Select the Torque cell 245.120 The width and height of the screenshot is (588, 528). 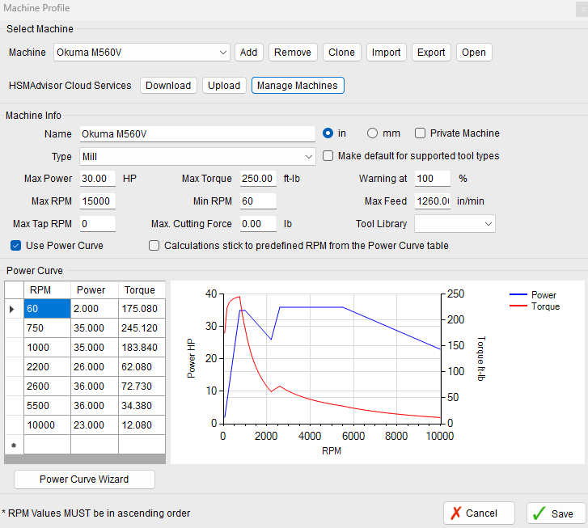tap(142, 328)
